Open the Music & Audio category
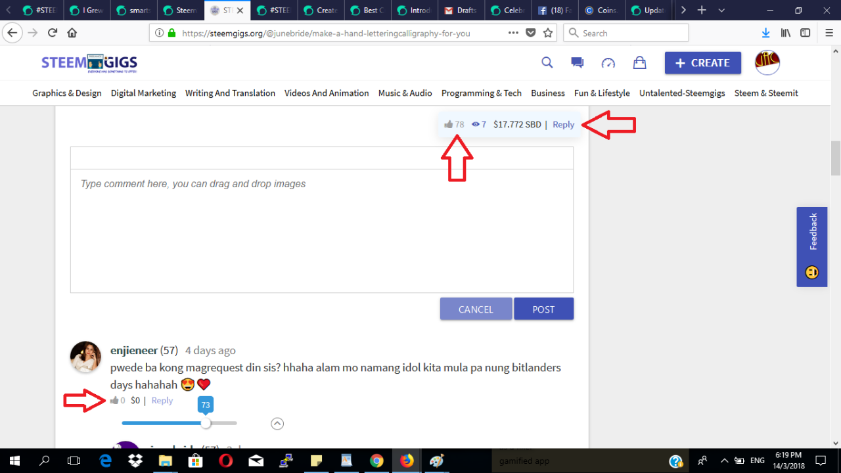This screenshot has height=473, width=841. [x=405, y=93]
